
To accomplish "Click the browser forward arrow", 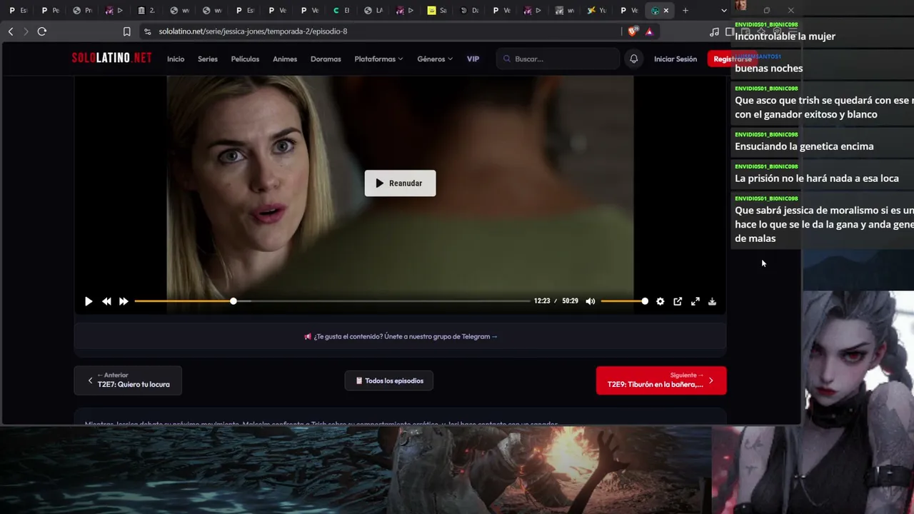I will pos(26,31).
